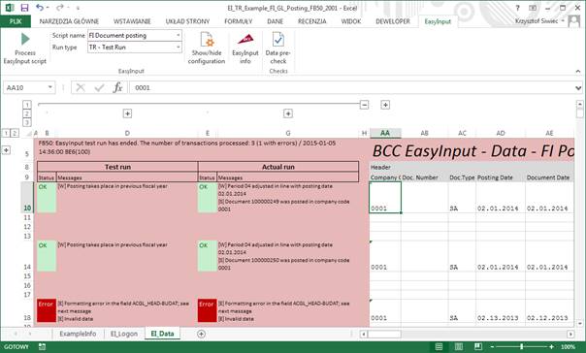Run the Process EasyInput script icon
Screen dimensions: 586x353
pyautogui.click(x=25, y=39)
